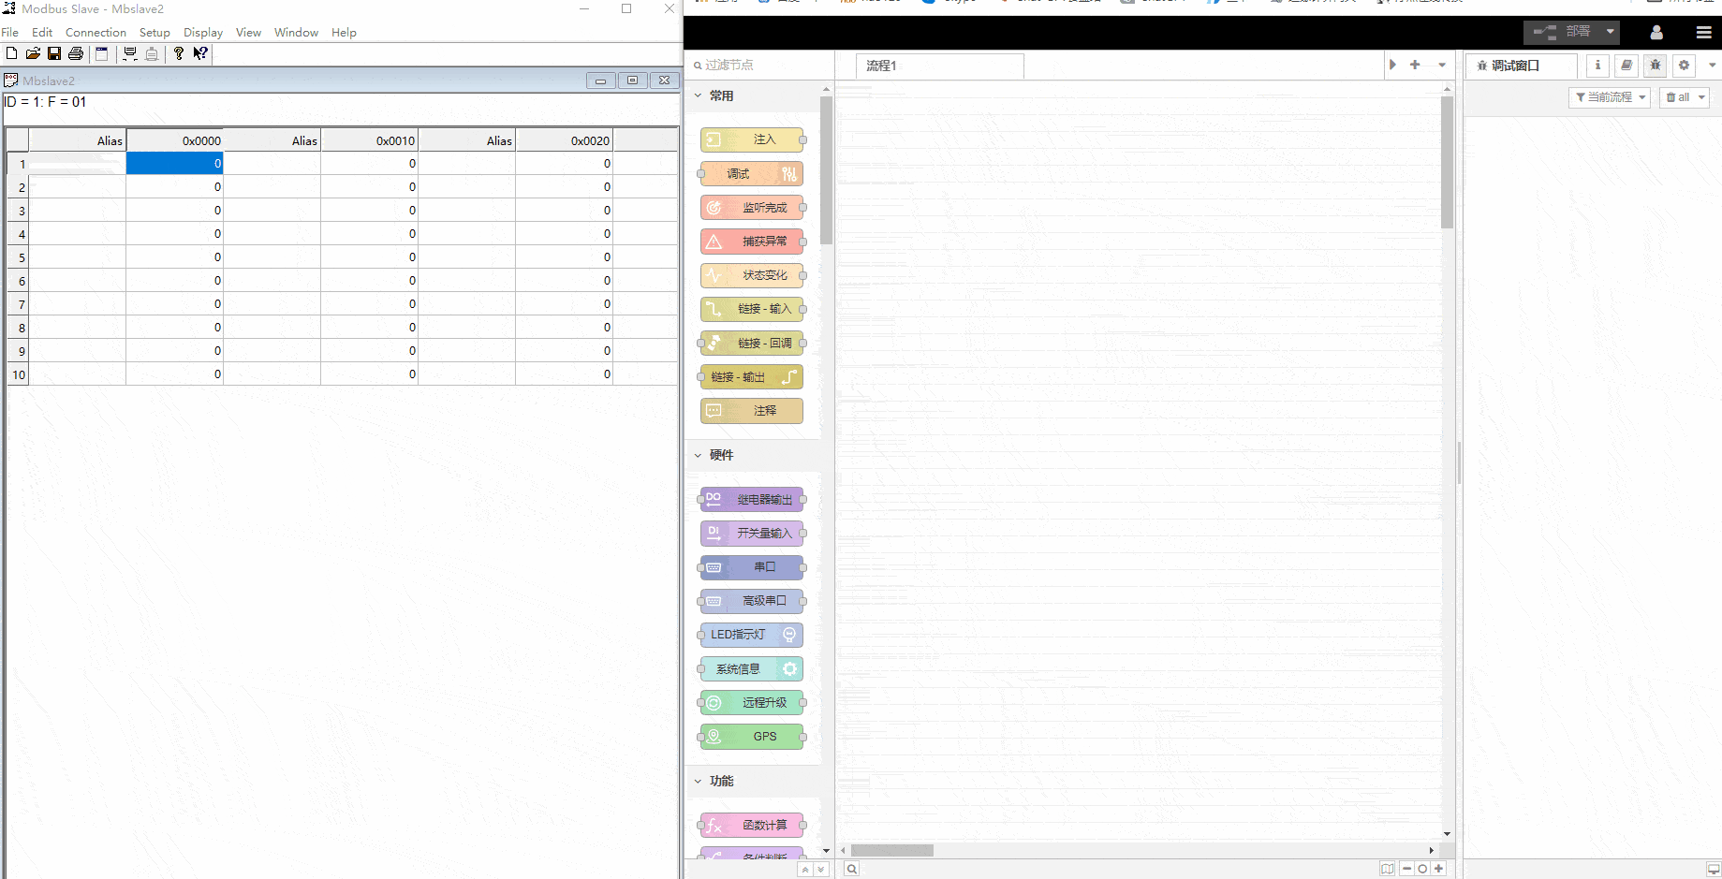This screenshot has width=1722, height=879.
Task: Open the configuration nodes gear icon
Action: click(x=1684, y=66)
